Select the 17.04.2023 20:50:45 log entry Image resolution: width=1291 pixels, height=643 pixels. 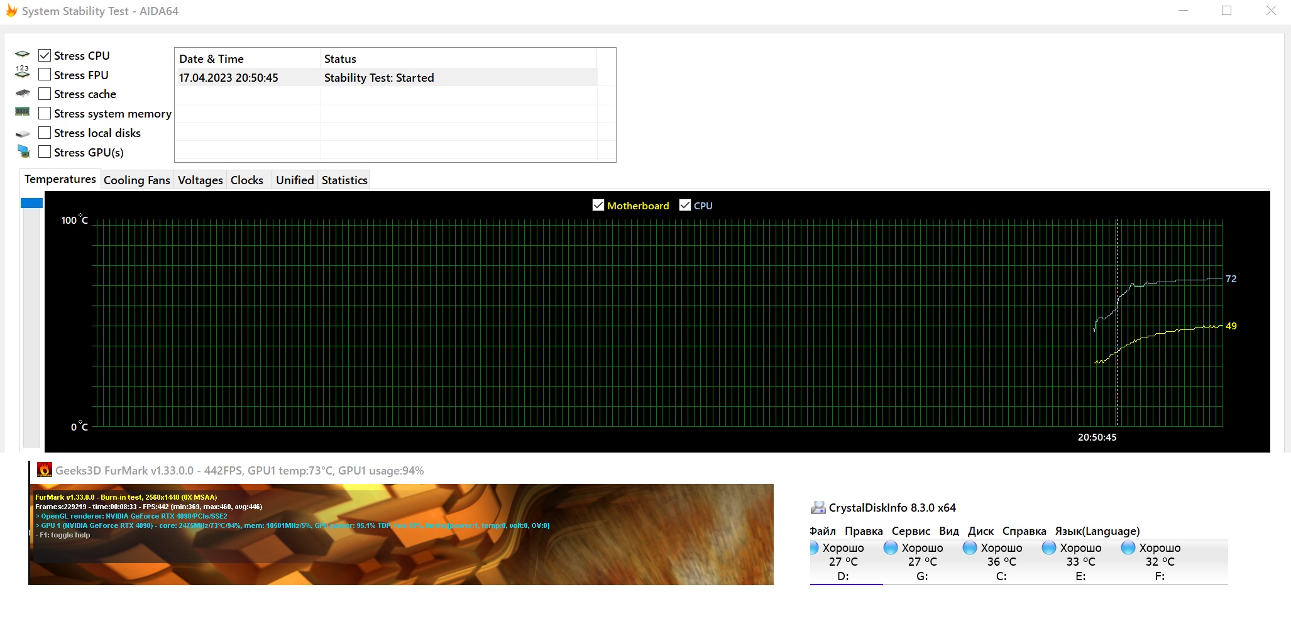[386, 77]
